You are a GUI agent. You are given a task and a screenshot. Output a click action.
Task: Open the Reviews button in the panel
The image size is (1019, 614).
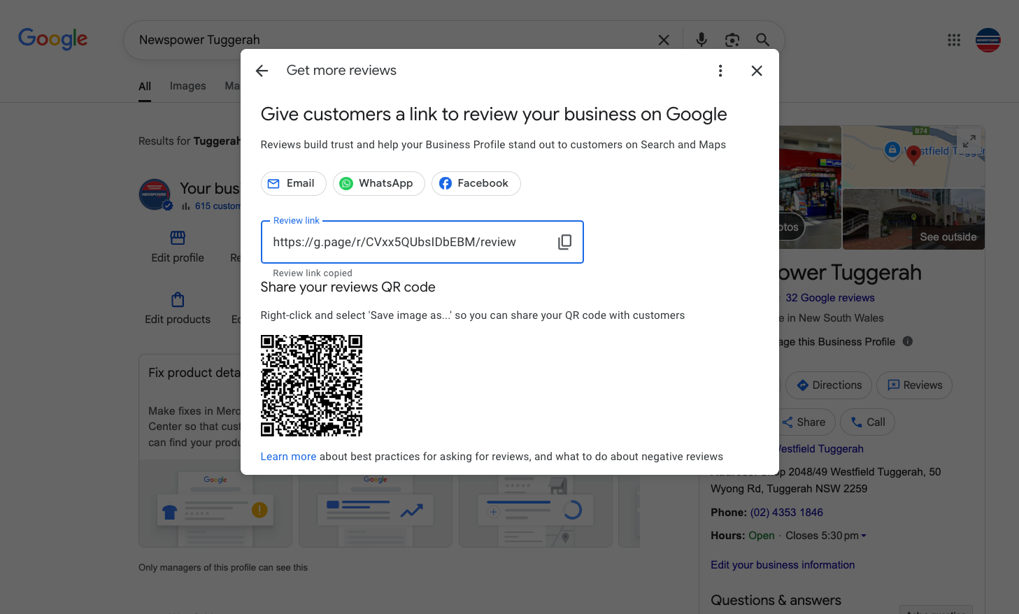tap(914, 385)
